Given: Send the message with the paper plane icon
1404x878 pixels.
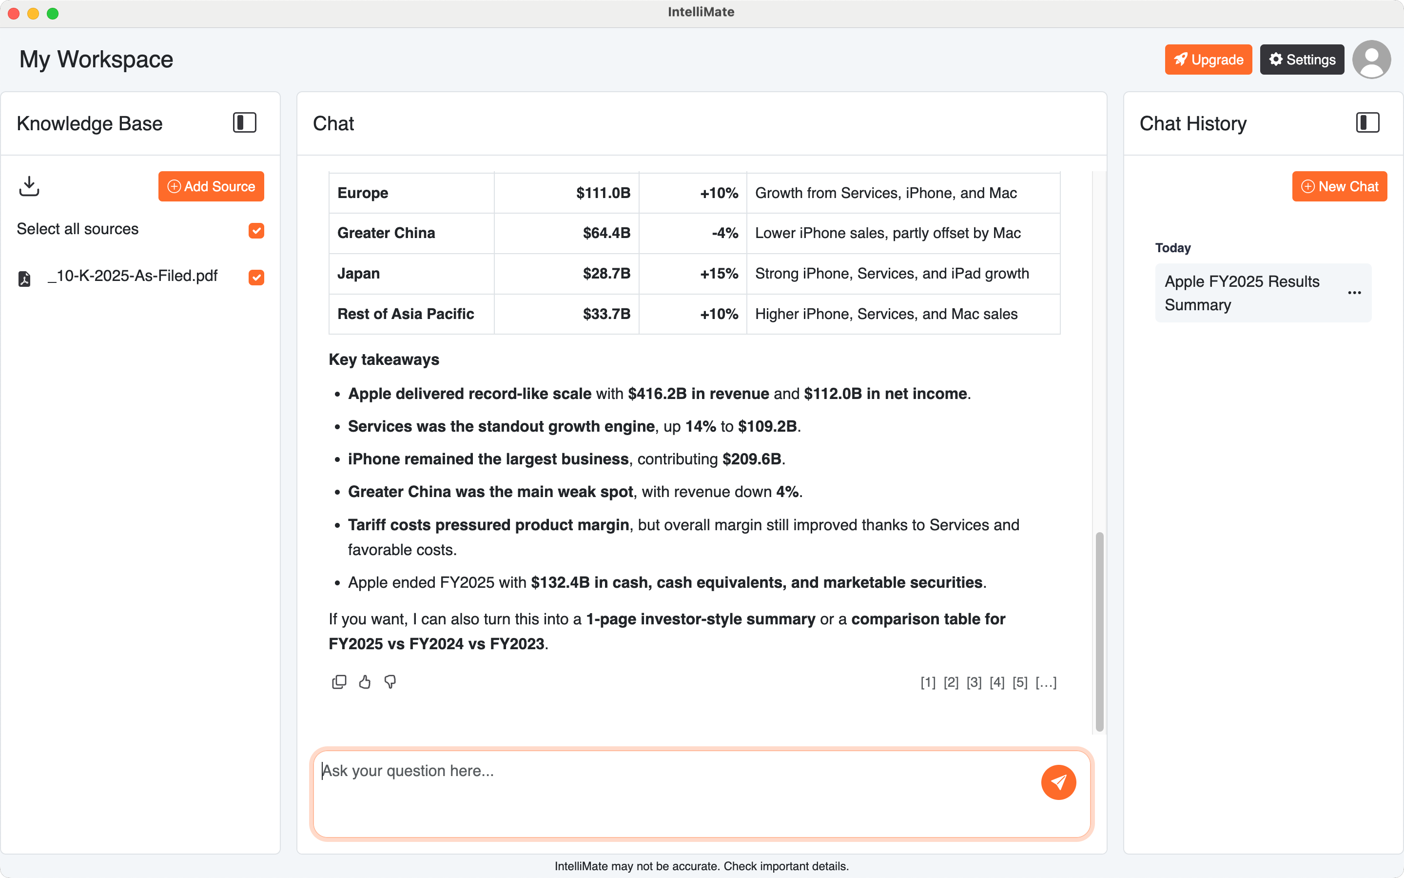Looking at the screenshot, I should [x=1058, y=782].
